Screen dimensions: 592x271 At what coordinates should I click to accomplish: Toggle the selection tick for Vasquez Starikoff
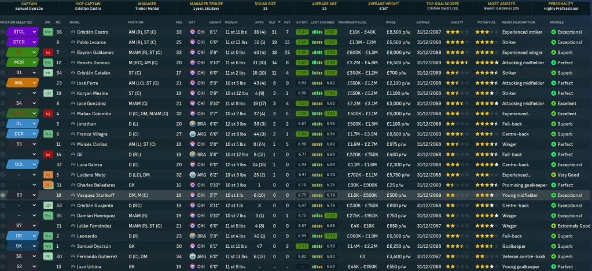click(3, 195)
